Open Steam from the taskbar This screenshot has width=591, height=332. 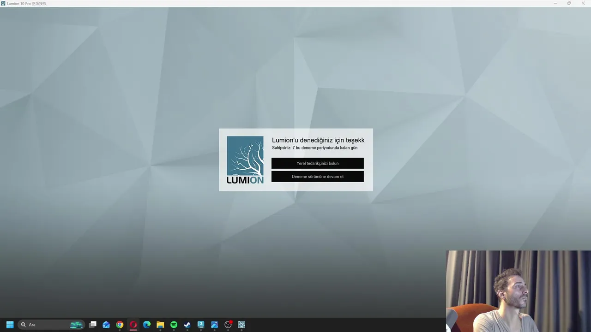[187, 325]
